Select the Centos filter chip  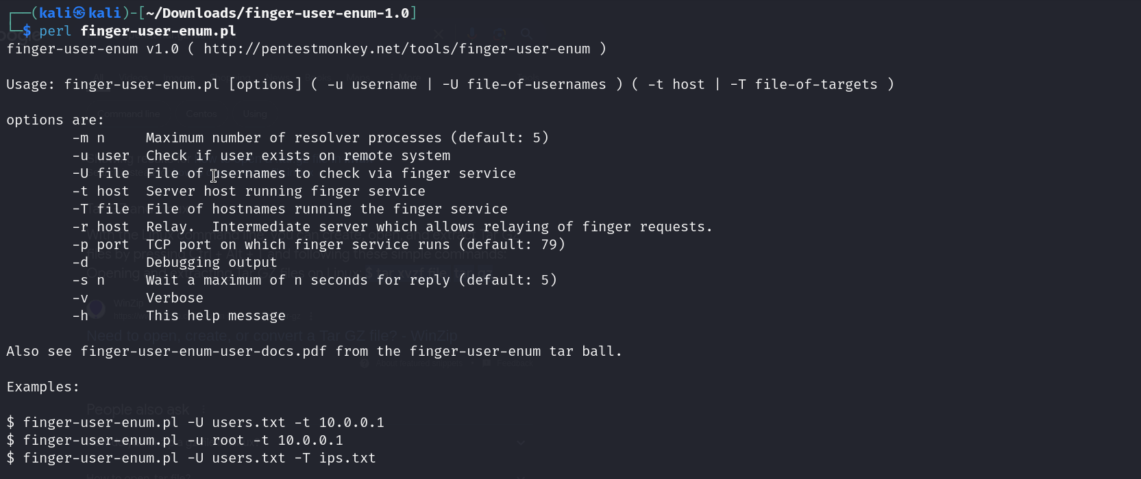pyautogui.click(x=201, y=114)
